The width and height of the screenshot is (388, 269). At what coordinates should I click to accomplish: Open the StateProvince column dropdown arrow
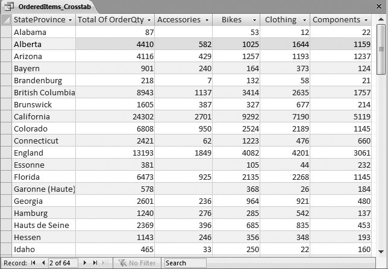tap(70, 20)
